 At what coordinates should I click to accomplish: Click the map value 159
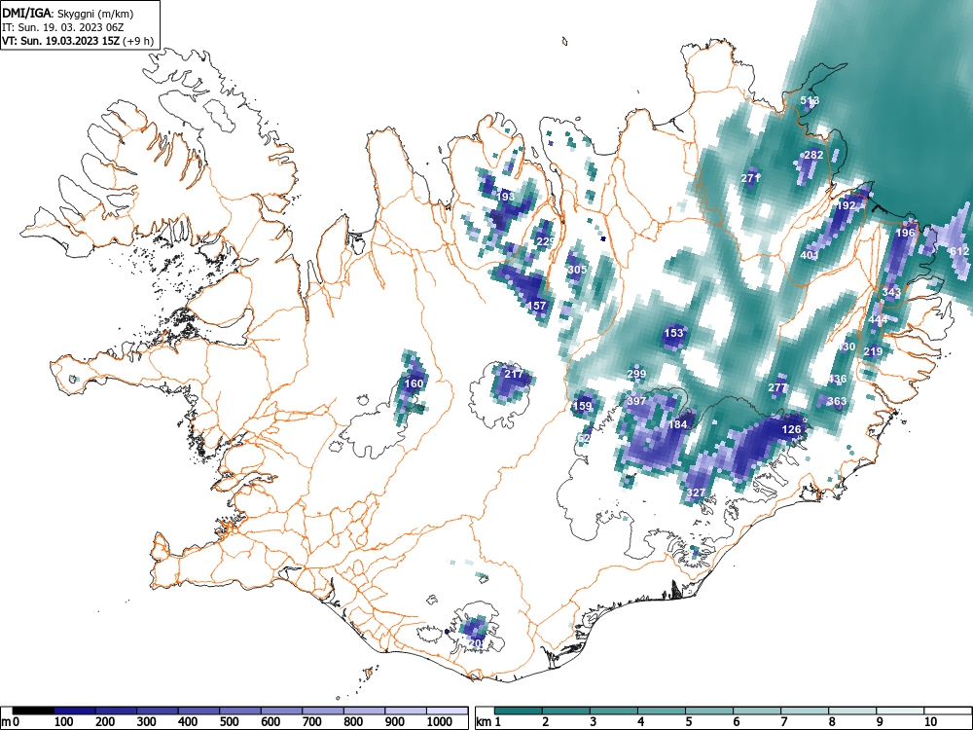point(582,406)
